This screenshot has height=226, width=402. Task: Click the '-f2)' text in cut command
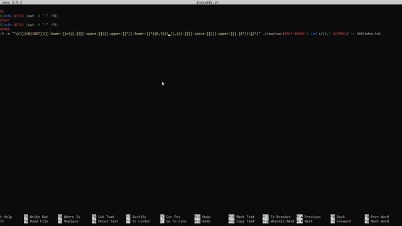[x=54, y=16]
